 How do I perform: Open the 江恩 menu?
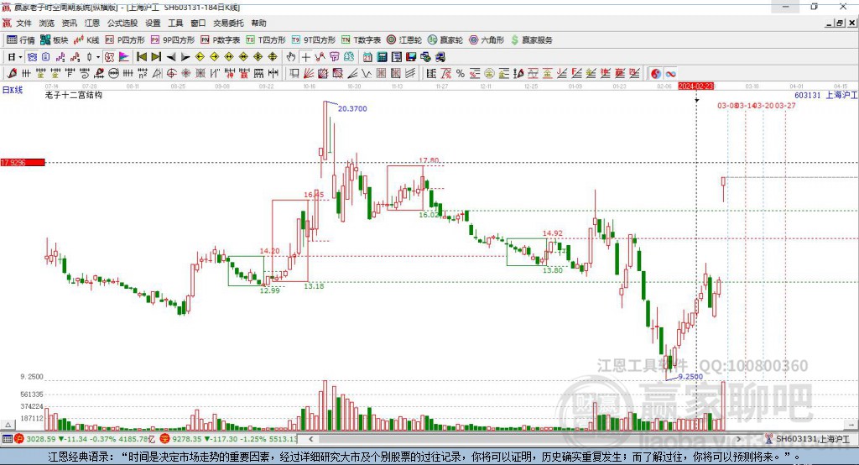click(92, 23)
